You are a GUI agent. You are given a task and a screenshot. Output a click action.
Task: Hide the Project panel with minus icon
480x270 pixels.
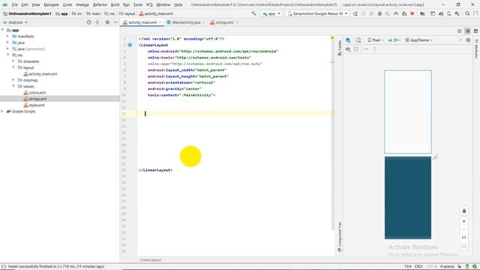tap(115, 22)
